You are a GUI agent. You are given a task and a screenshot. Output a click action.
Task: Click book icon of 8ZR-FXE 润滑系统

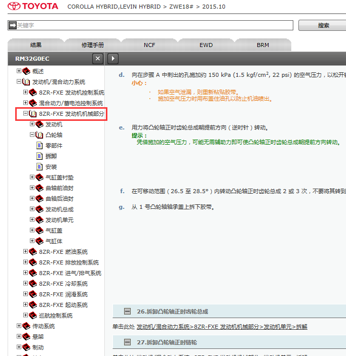point(33,294)
